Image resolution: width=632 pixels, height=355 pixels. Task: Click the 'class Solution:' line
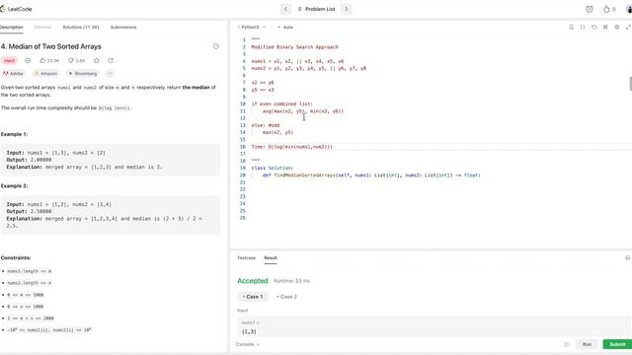(x=273, y=169)
